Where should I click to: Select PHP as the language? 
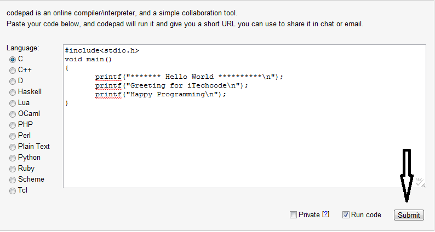pyautogui.click(x=13, y=125)
